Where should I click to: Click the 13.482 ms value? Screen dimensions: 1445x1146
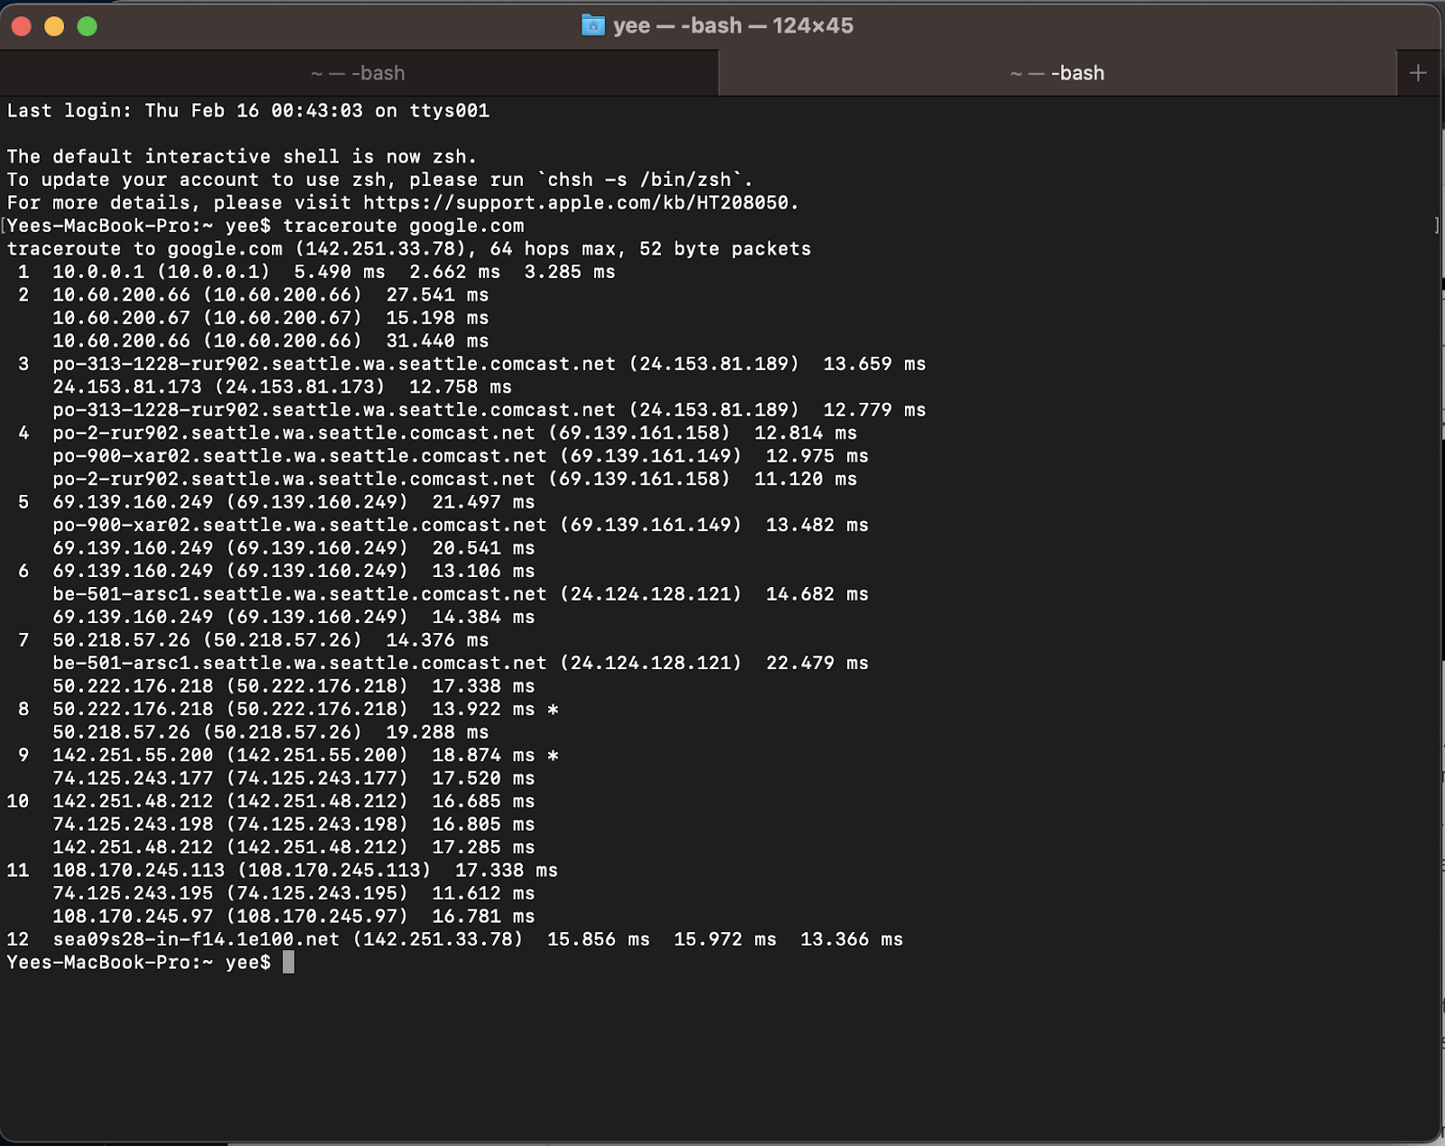tap(817, 526)
